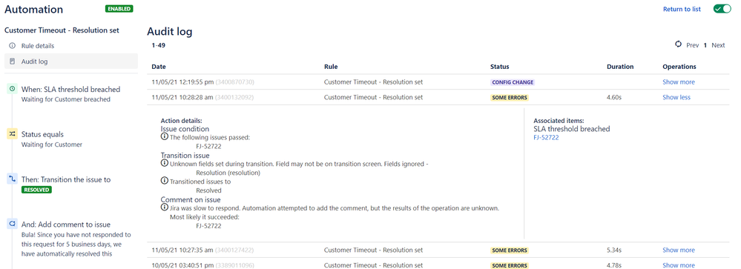Select the Audit log sidebar item
The height and width of the screenshot is (269, 741).
tap(71, 62)
